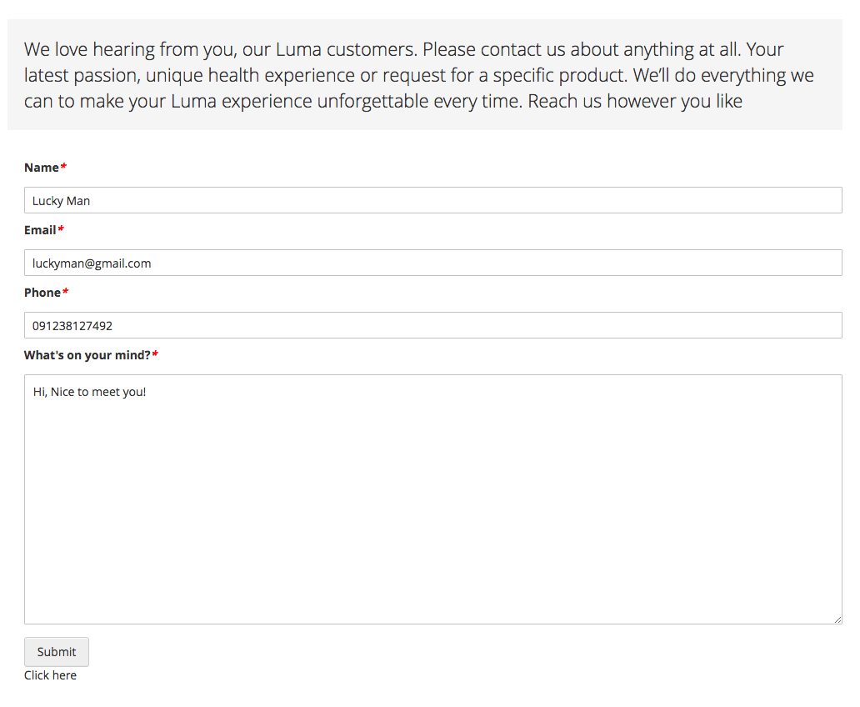Click the textarea resize handle icon
Viewport: 860px width, 707px height.
pyautogui.click(x=837, y=619)
